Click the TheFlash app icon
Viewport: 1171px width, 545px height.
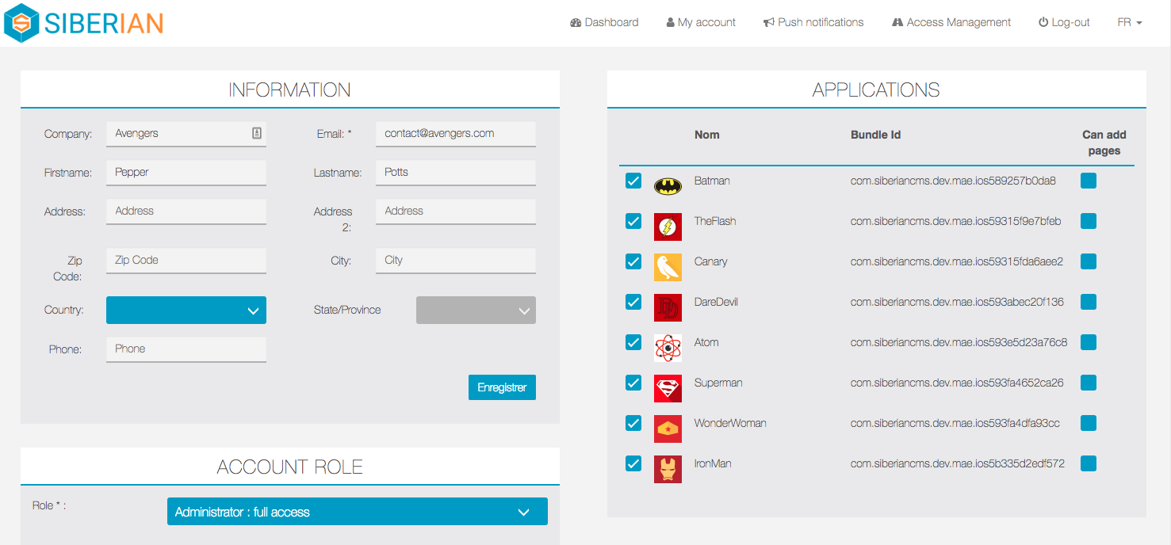pos(668,227)
